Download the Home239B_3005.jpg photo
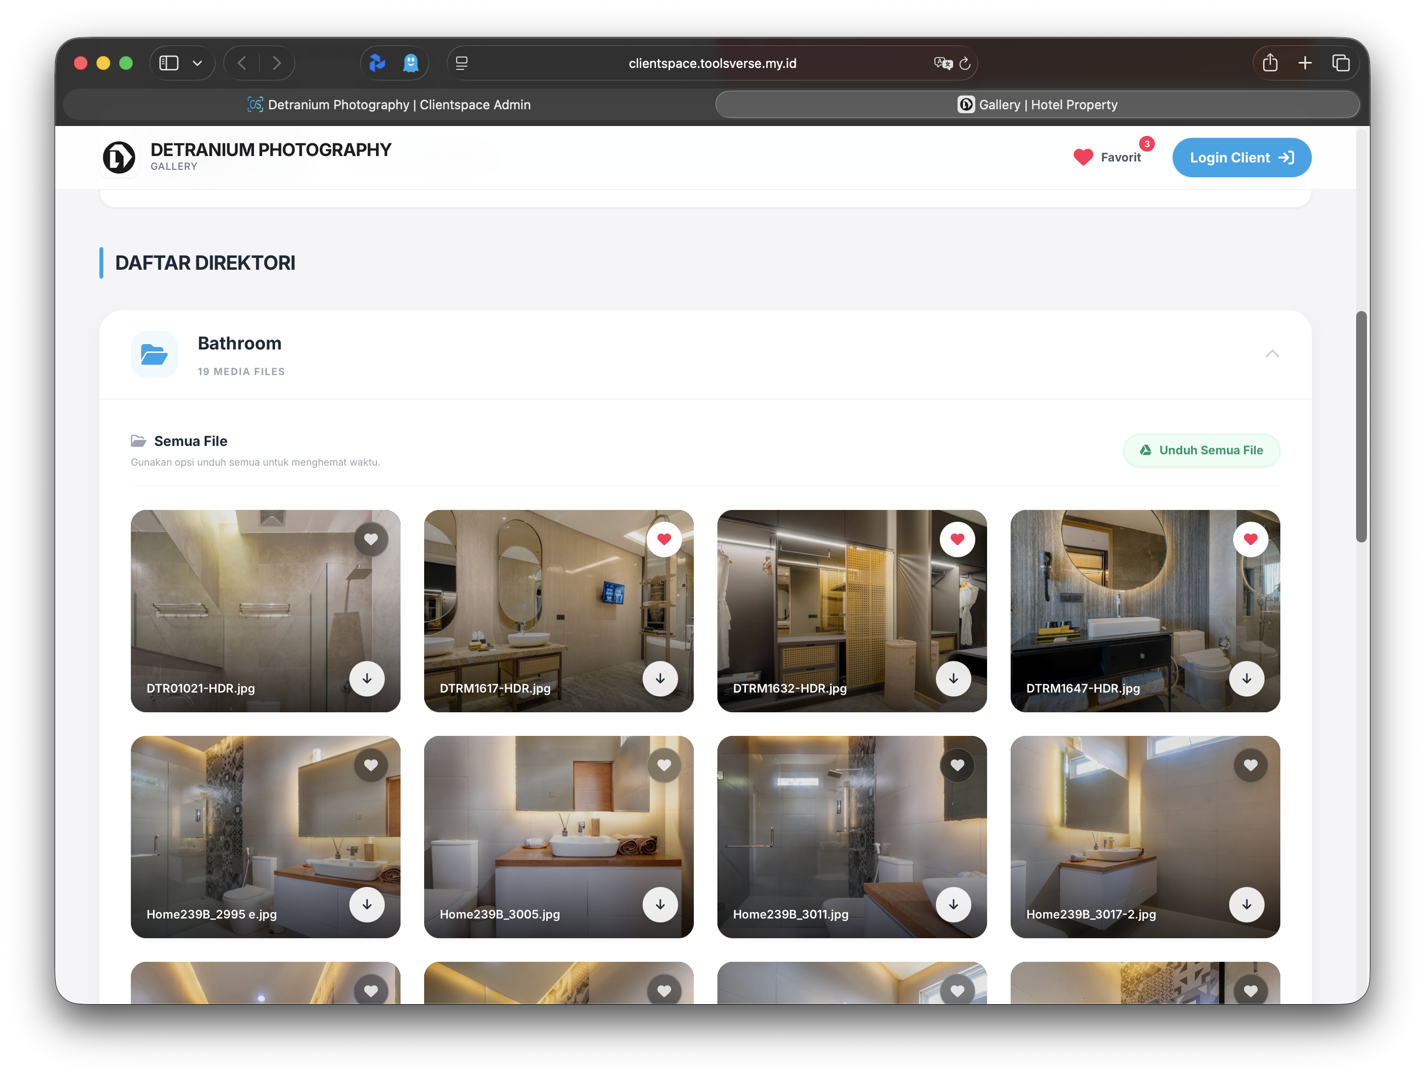The height and width of the screenshot is (1077, 1425). [x=660, y=904]
